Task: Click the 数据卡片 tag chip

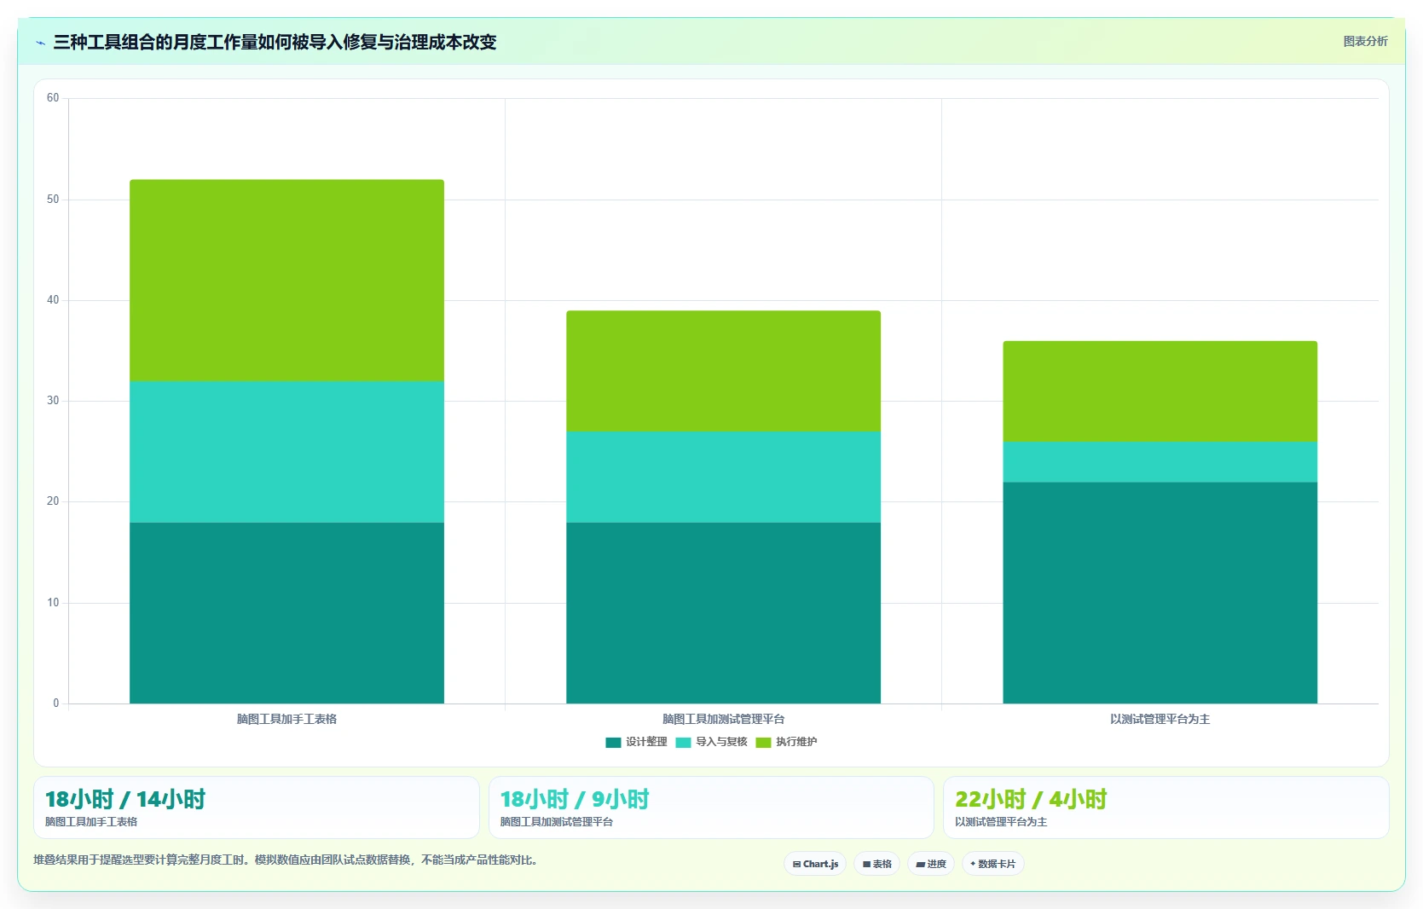Action: 993,864
